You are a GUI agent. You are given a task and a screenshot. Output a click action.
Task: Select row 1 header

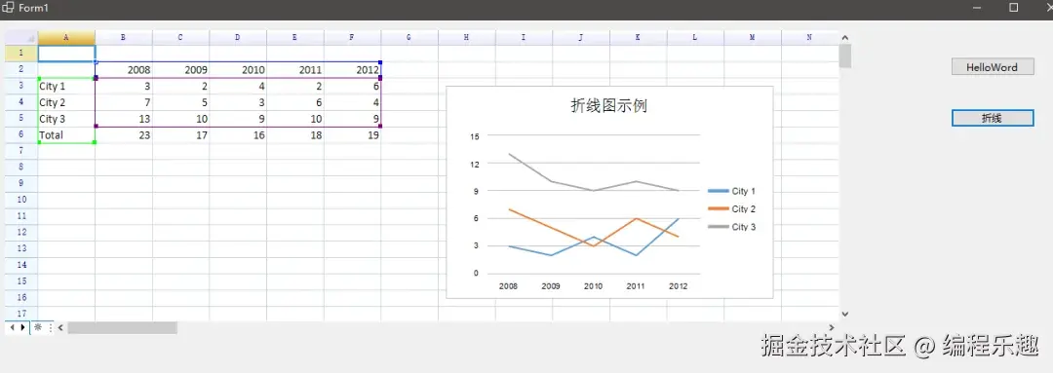click(x=20, y=53)
